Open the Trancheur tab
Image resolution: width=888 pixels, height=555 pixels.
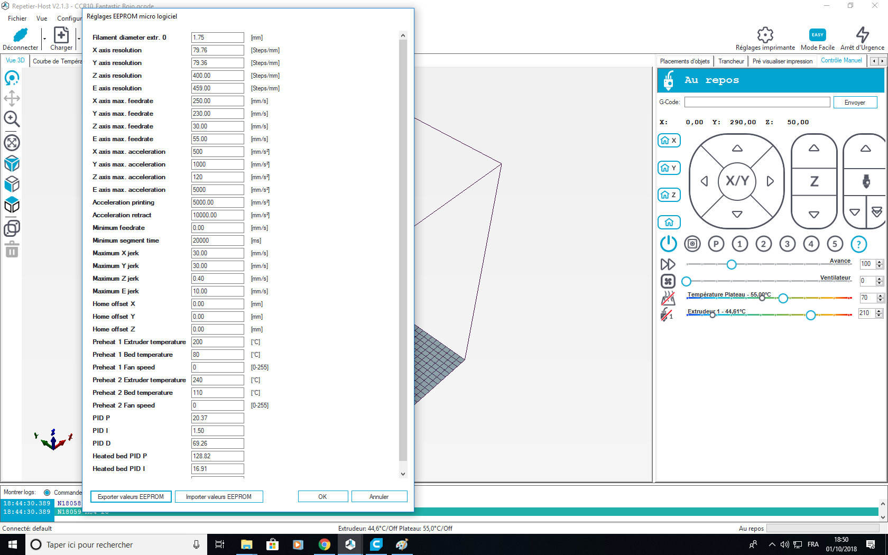tap(731, 61)
